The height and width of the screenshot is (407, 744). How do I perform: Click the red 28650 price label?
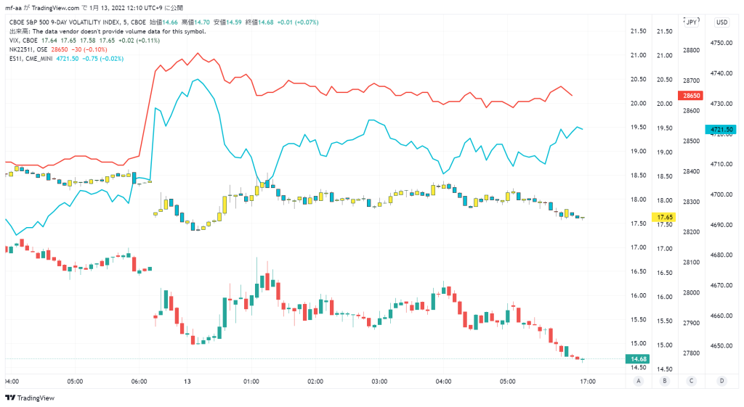tap(692, 96)
